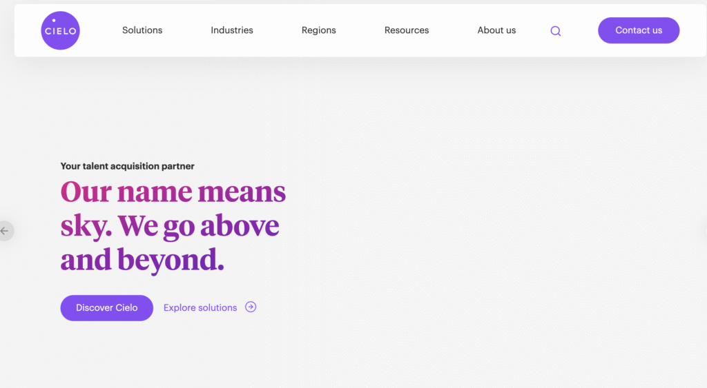Click the Discover Cielo button

[106, 308]
